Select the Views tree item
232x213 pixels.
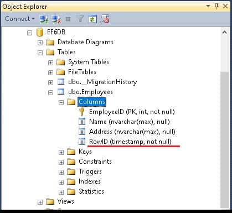pyautogui.click(x=66, y=201)
